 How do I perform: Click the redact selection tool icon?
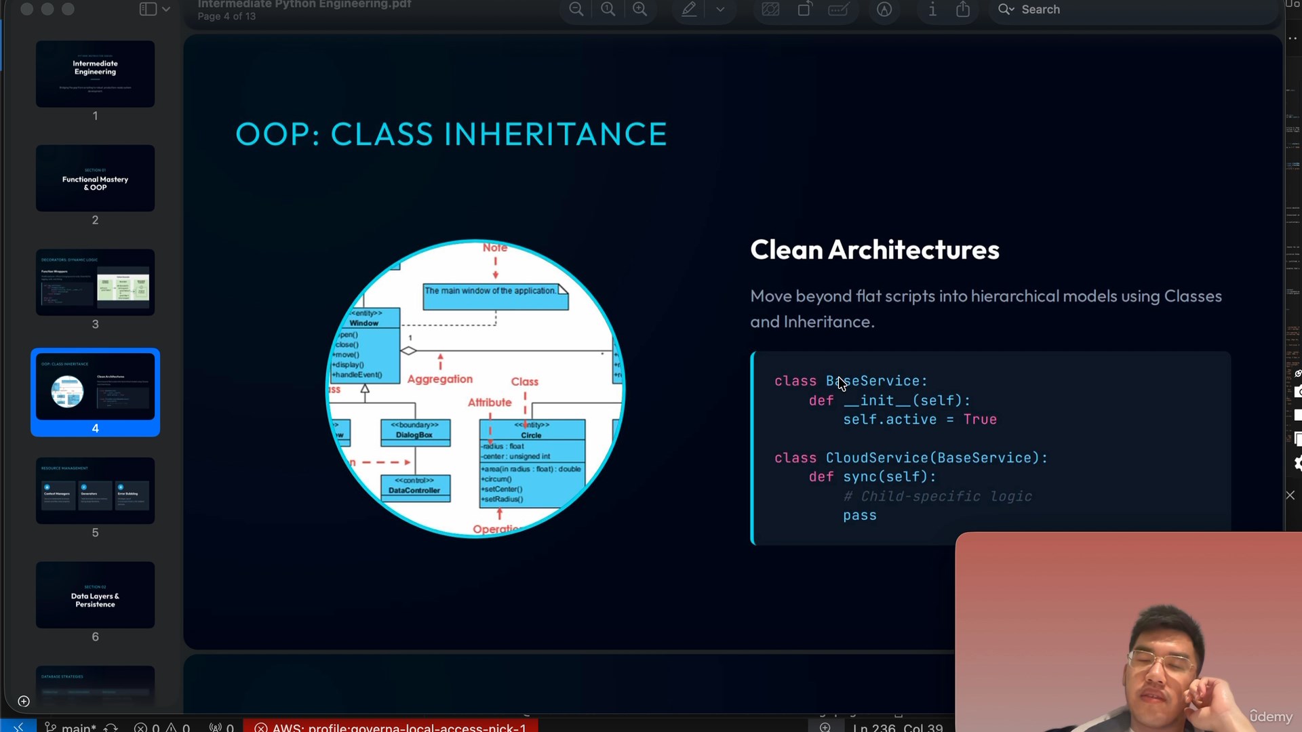[x=771, y=9]
